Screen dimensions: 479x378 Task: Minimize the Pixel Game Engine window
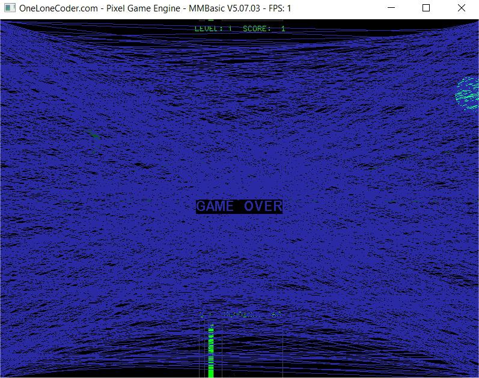tap(391, 8)
